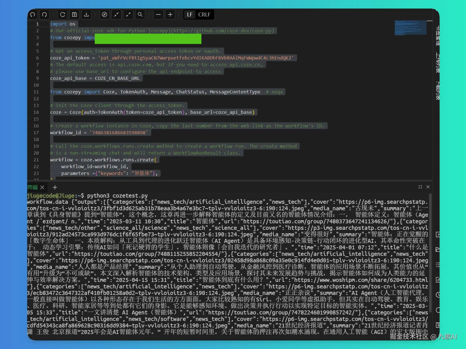Image resolution: width=466 pixels, height=349 pixels.
Task: Download the file with the download icon
Action: pos(86,15)
